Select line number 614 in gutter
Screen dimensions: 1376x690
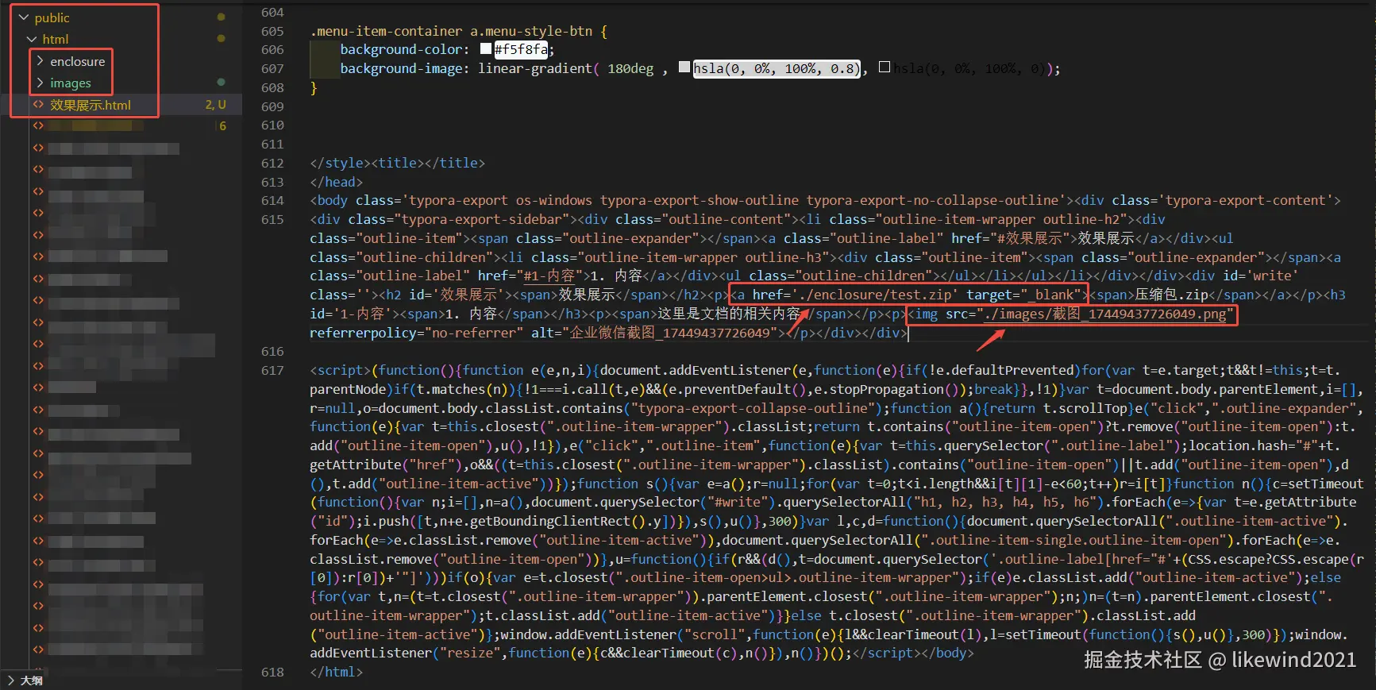click(x=272, y=201)
